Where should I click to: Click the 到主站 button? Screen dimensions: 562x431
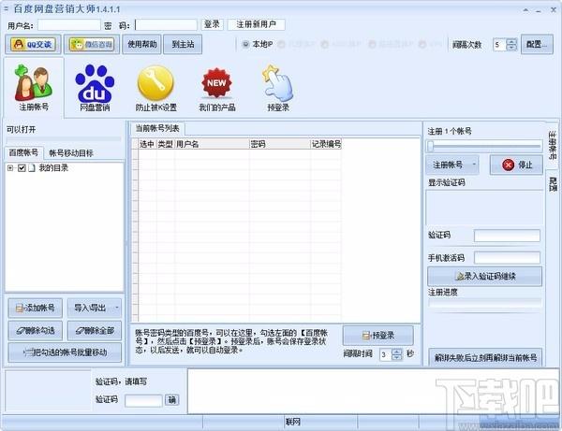[x=183, y=44]
